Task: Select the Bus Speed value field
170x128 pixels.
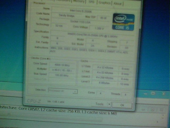Action: [x=62, y=75]
